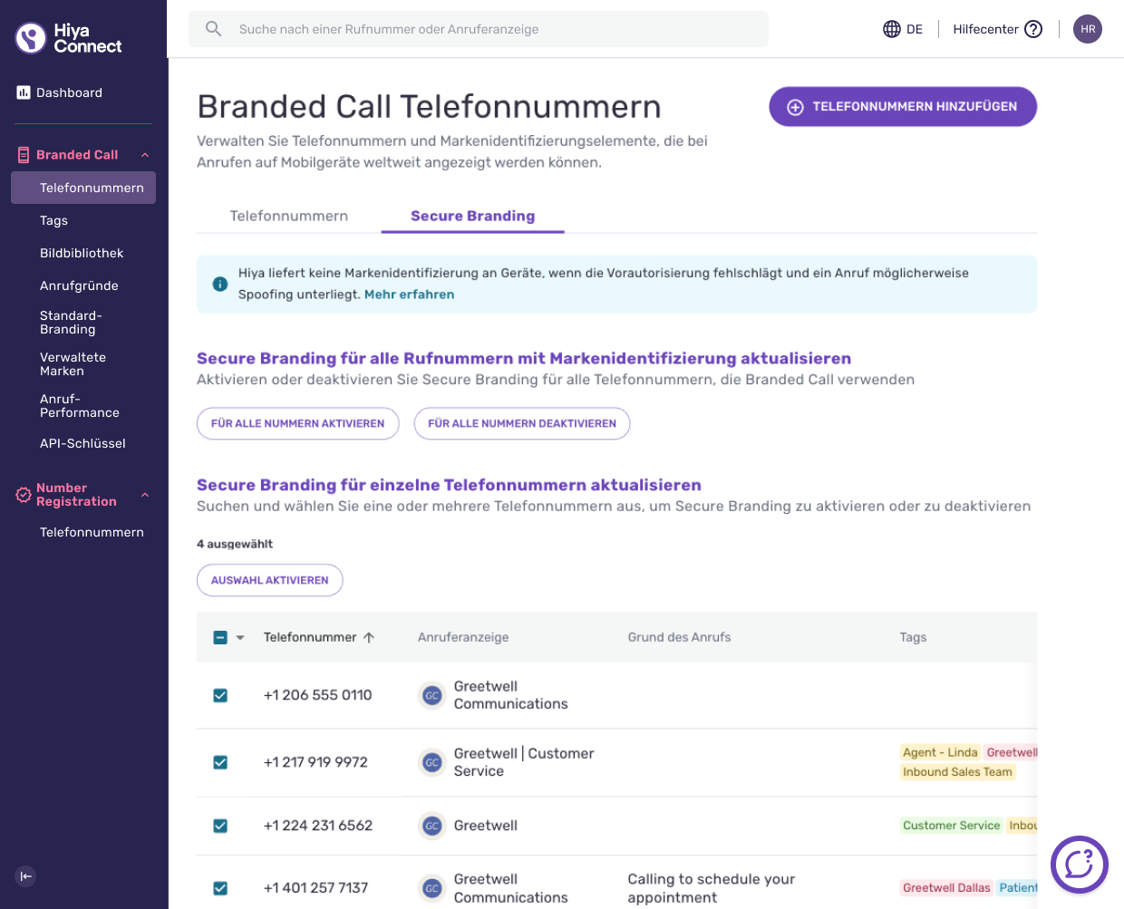The height and width of the screenshot is (909, 1124).
Task: Collapse the Branded Call sidebar section
Action: click(x=145, y=155)
